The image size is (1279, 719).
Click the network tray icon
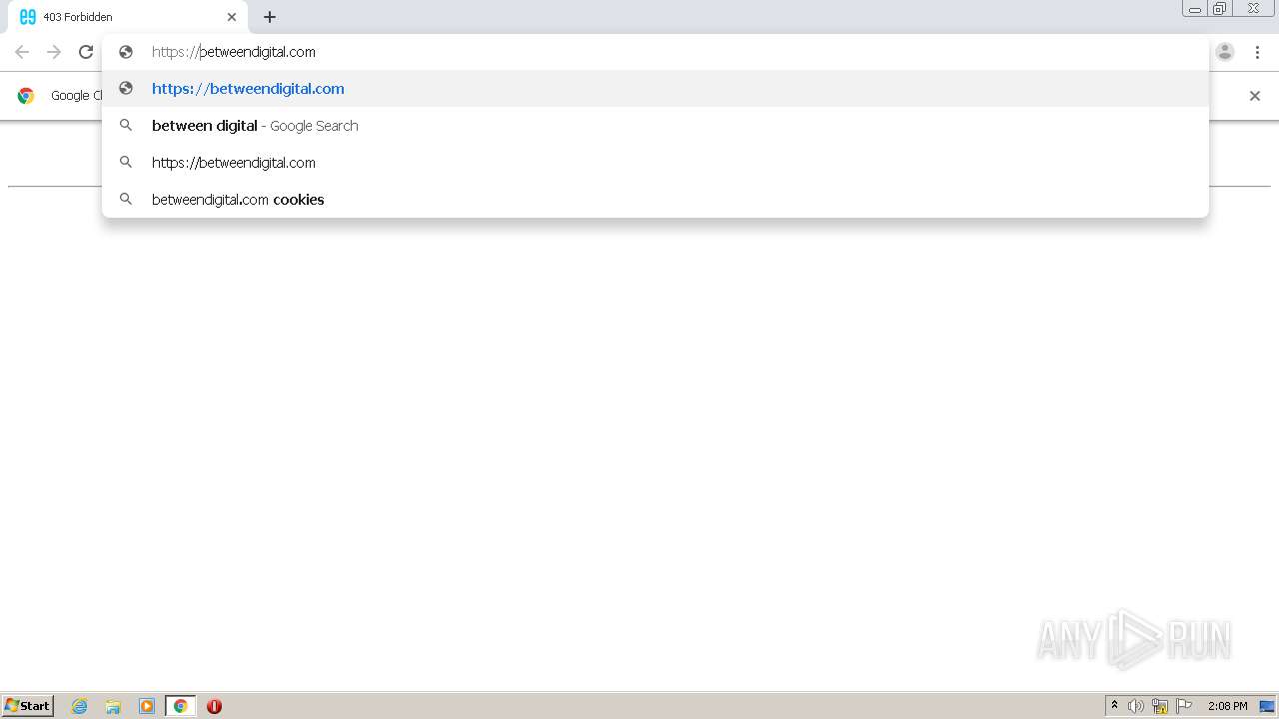point(1160,706)
